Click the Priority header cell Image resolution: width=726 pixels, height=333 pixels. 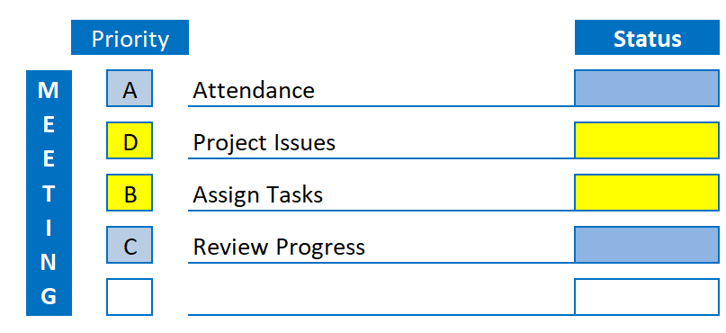pyautogui.click(x=130, y=38)
